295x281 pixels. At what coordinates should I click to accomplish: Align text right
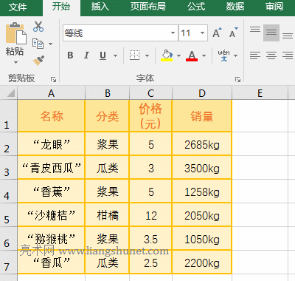[x=288, y=55]
